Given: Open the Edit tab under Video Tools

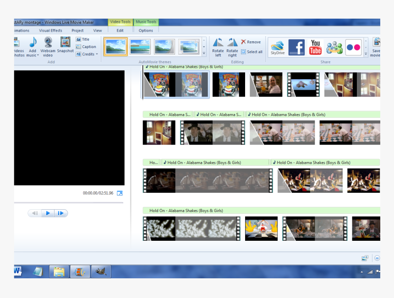Looking at the screenshot, I should point(120,31).
